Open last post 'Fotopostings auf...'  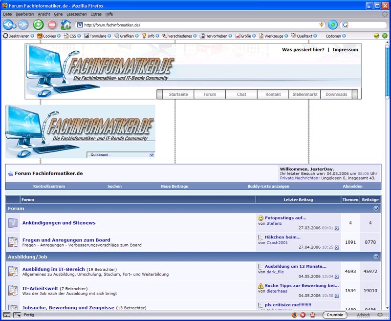pyautogui.click(x=285, y=218)
